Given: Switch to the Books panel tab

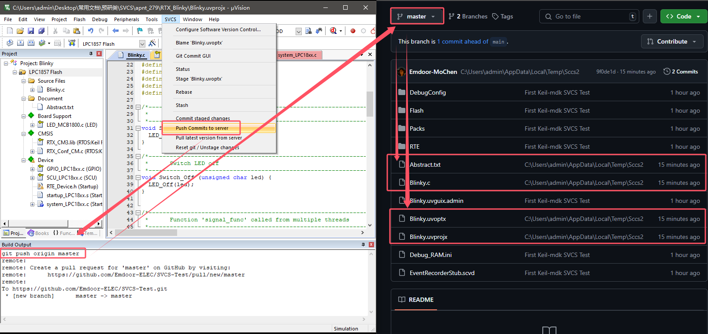Looking at the screenshot, I should [38, 233].
